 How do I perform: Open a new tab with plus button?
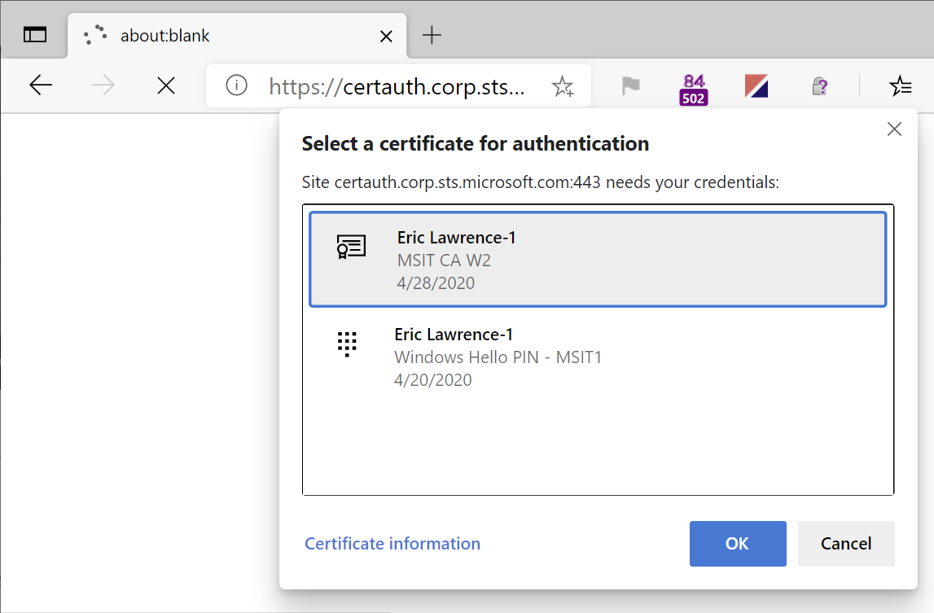432,36
